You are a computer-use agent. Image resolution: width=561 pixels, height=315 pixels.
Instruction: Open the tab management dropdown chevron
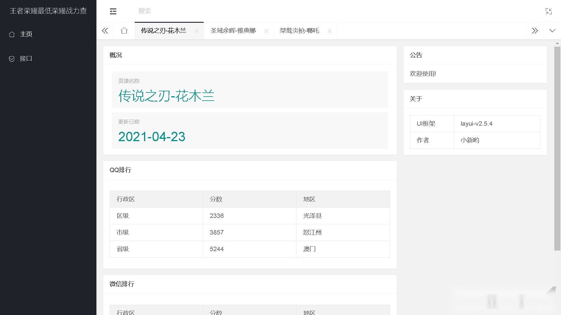[552, 31]
